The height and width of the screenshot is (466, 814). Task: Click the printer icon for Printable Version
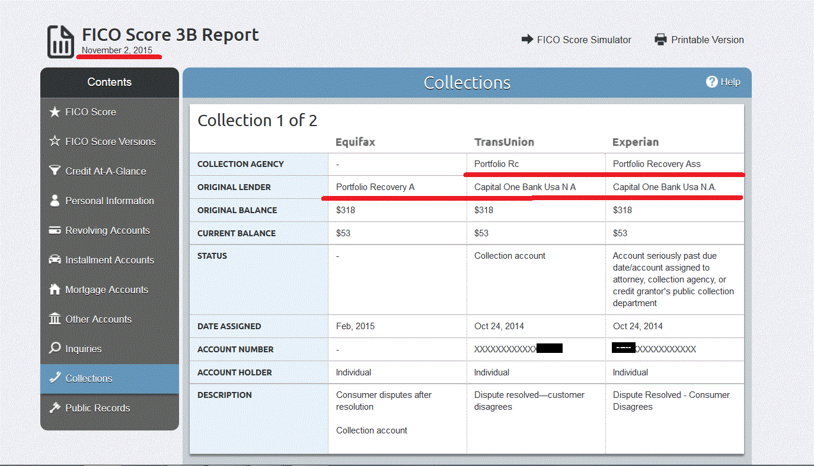[x=660, y=40]
